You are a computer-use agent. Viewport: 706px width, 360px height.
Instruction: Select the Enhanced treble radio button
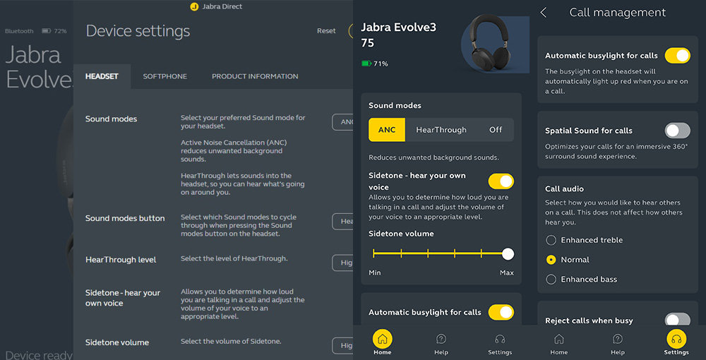(x=551, y=240)
